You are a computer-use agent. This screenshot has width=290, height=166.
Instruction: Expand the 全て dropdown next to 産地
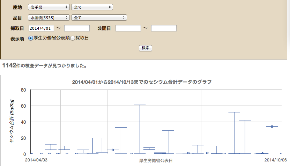click(x=92, y=7)
